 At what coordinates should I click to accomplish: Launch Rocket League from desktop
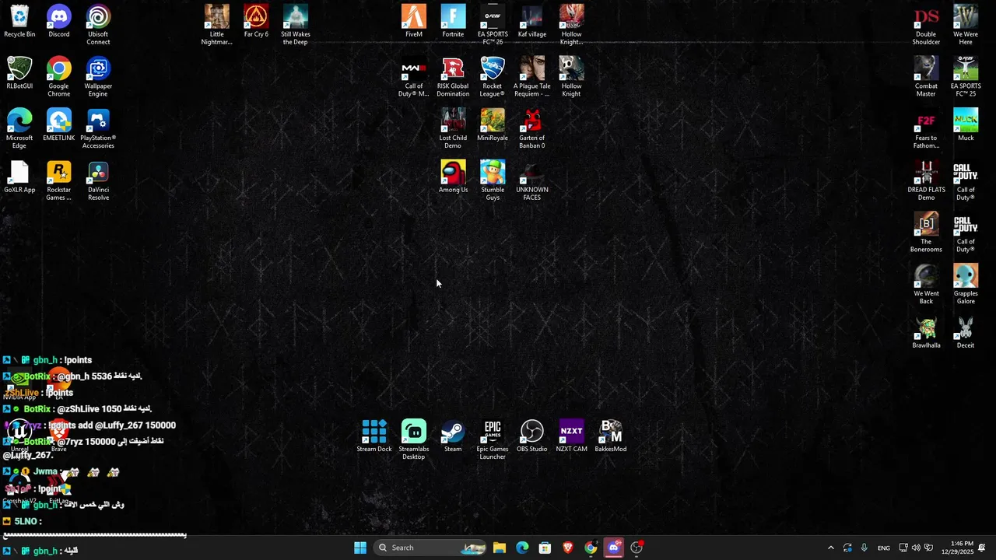coord(493,76)
